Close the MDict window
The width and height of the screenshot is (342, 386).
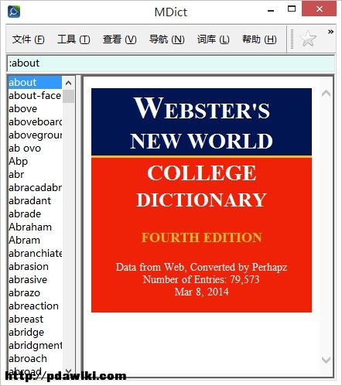(x=320, y=9)
